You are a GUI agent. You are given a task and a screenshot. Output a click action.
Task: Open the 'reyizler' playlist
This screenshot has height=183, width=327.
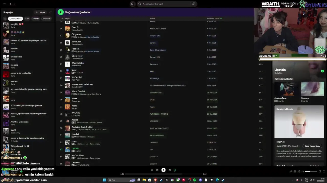click(28, 50)
